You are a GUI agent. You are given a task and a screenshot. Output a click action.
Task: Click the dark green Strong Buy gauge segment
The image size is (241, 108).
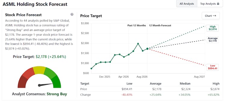click(56, 82)
